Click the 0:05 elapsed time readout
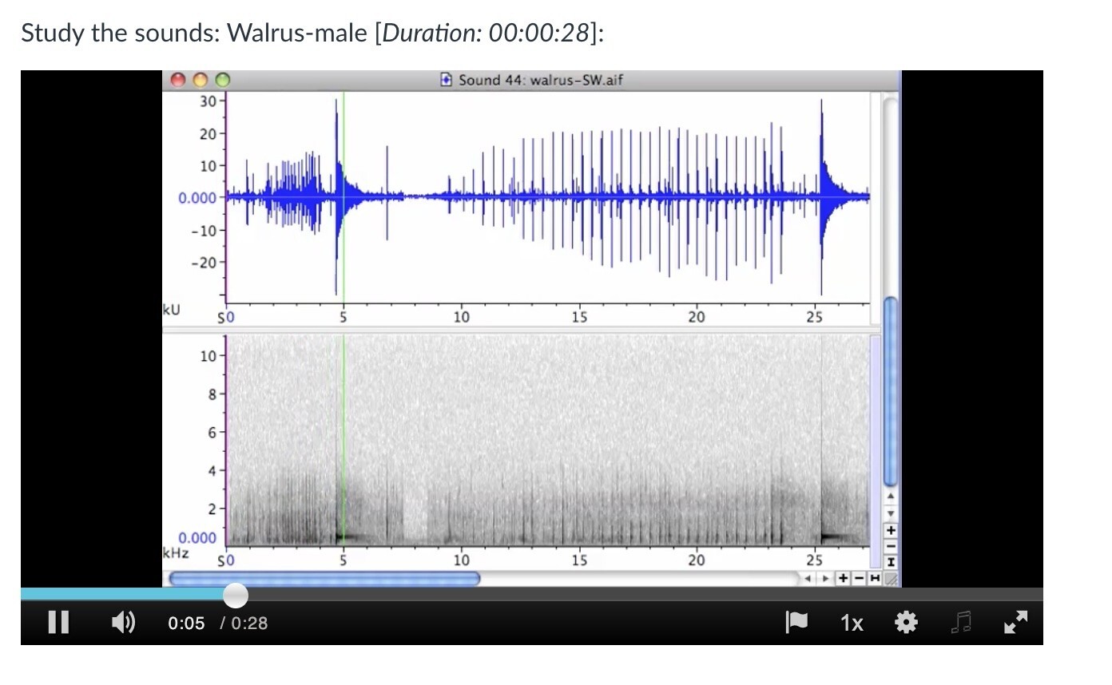This screenshot has height=685, width=1112. coord(186,623)
